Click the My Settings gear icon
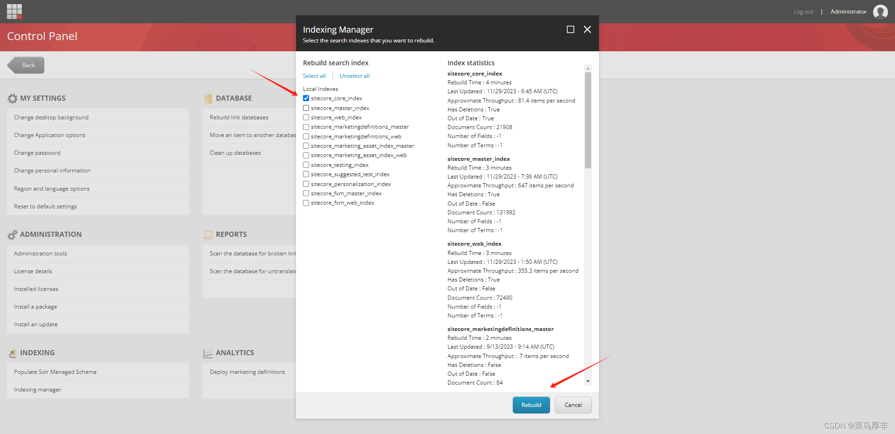 point(13,98)
